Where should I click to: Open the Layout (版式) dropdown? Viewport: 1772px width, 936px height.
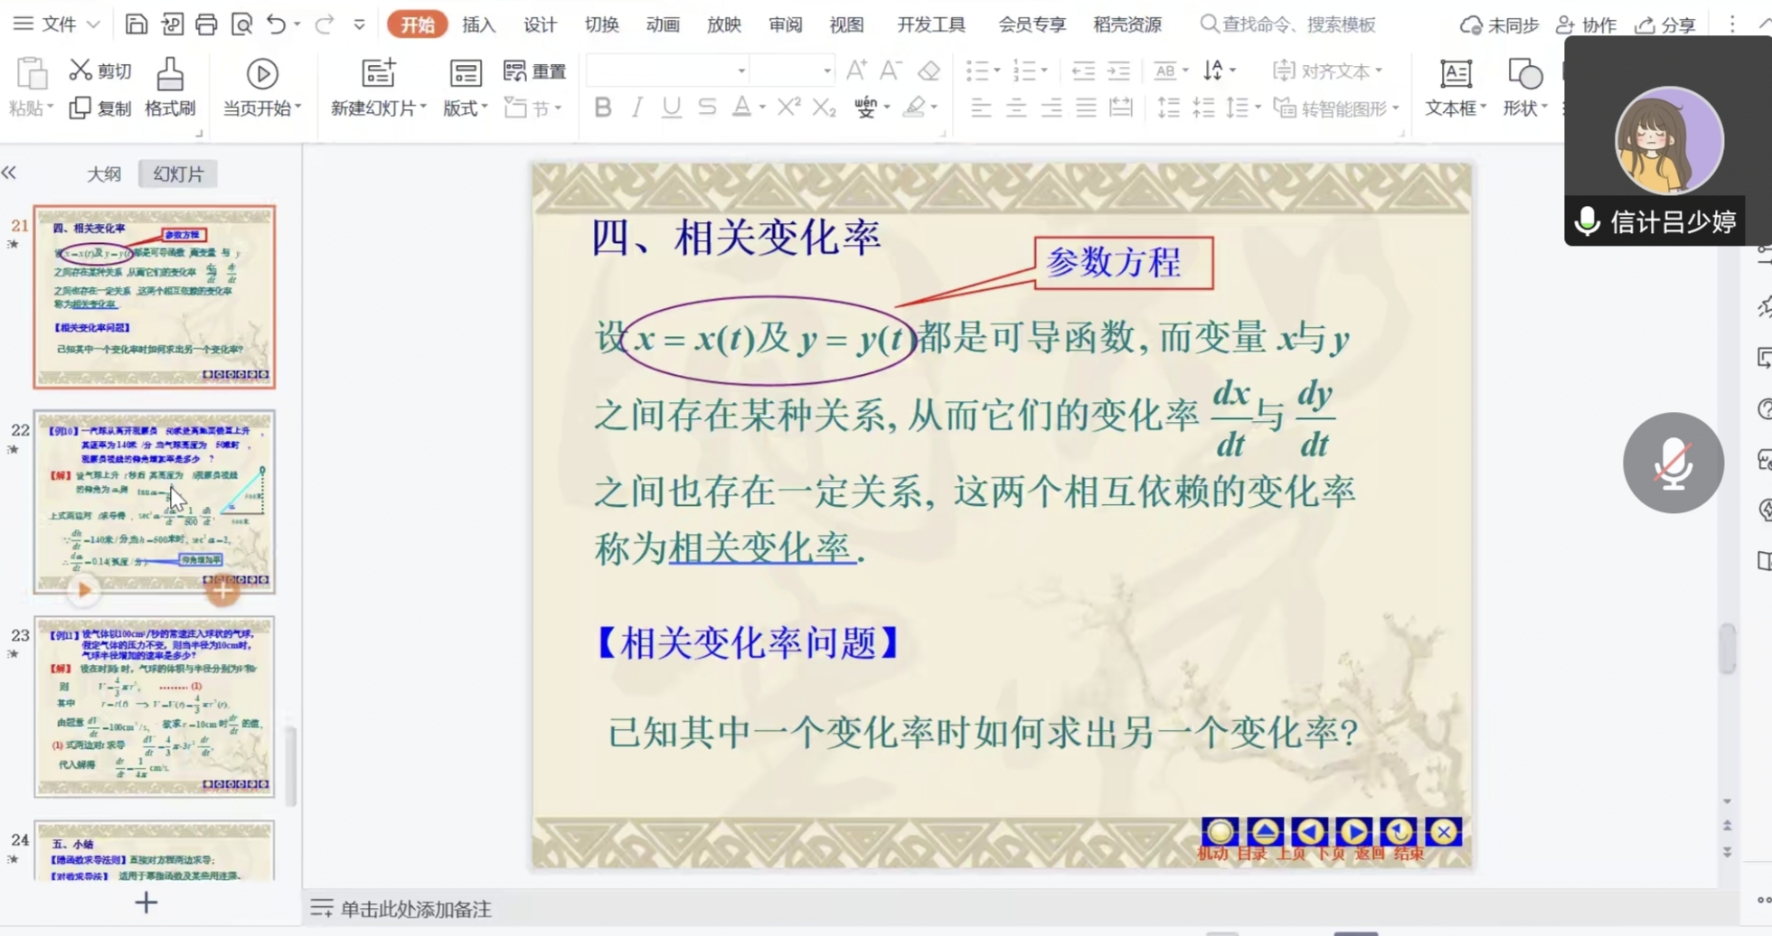[x=465, y=108]
